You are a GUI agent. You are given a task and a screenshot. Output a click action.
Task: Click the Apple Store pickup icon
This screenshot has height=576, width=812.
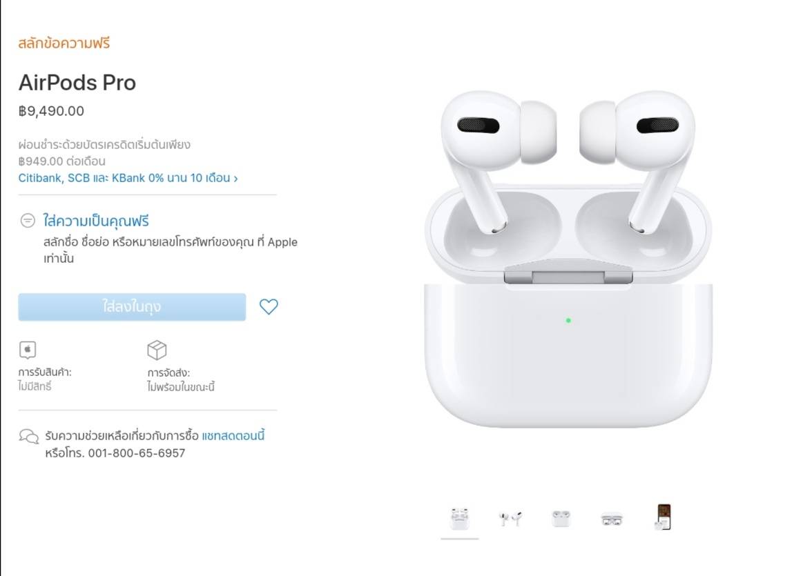point(28,350)
